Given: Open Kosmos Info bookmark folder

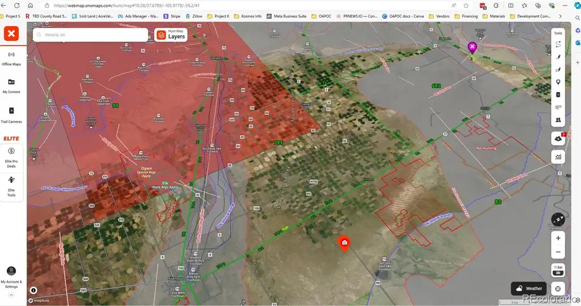Looking at the screenshot, I should 247,16.
